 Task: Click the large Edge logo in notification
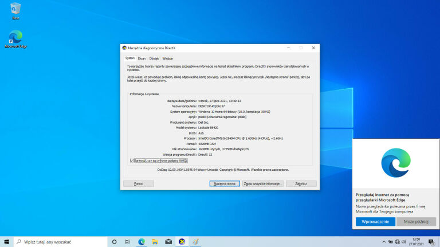tap(396, 163)
